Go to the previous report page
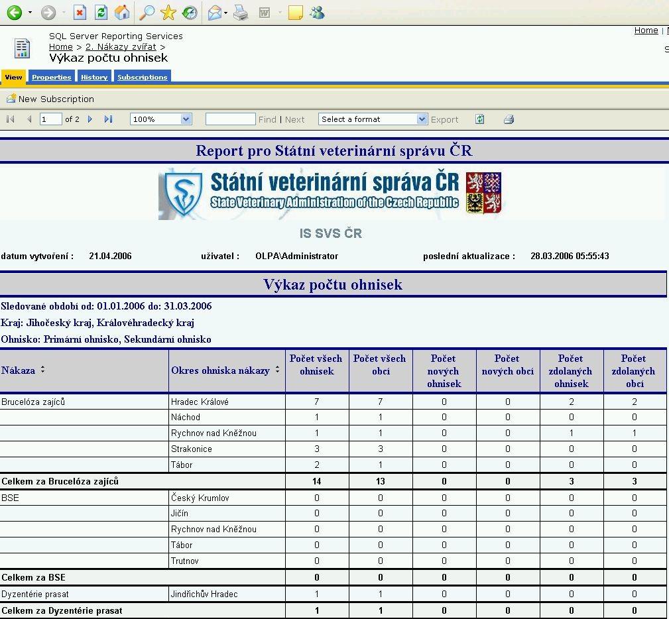This screenshot has height=619, width=669. (x=29, y=119)
